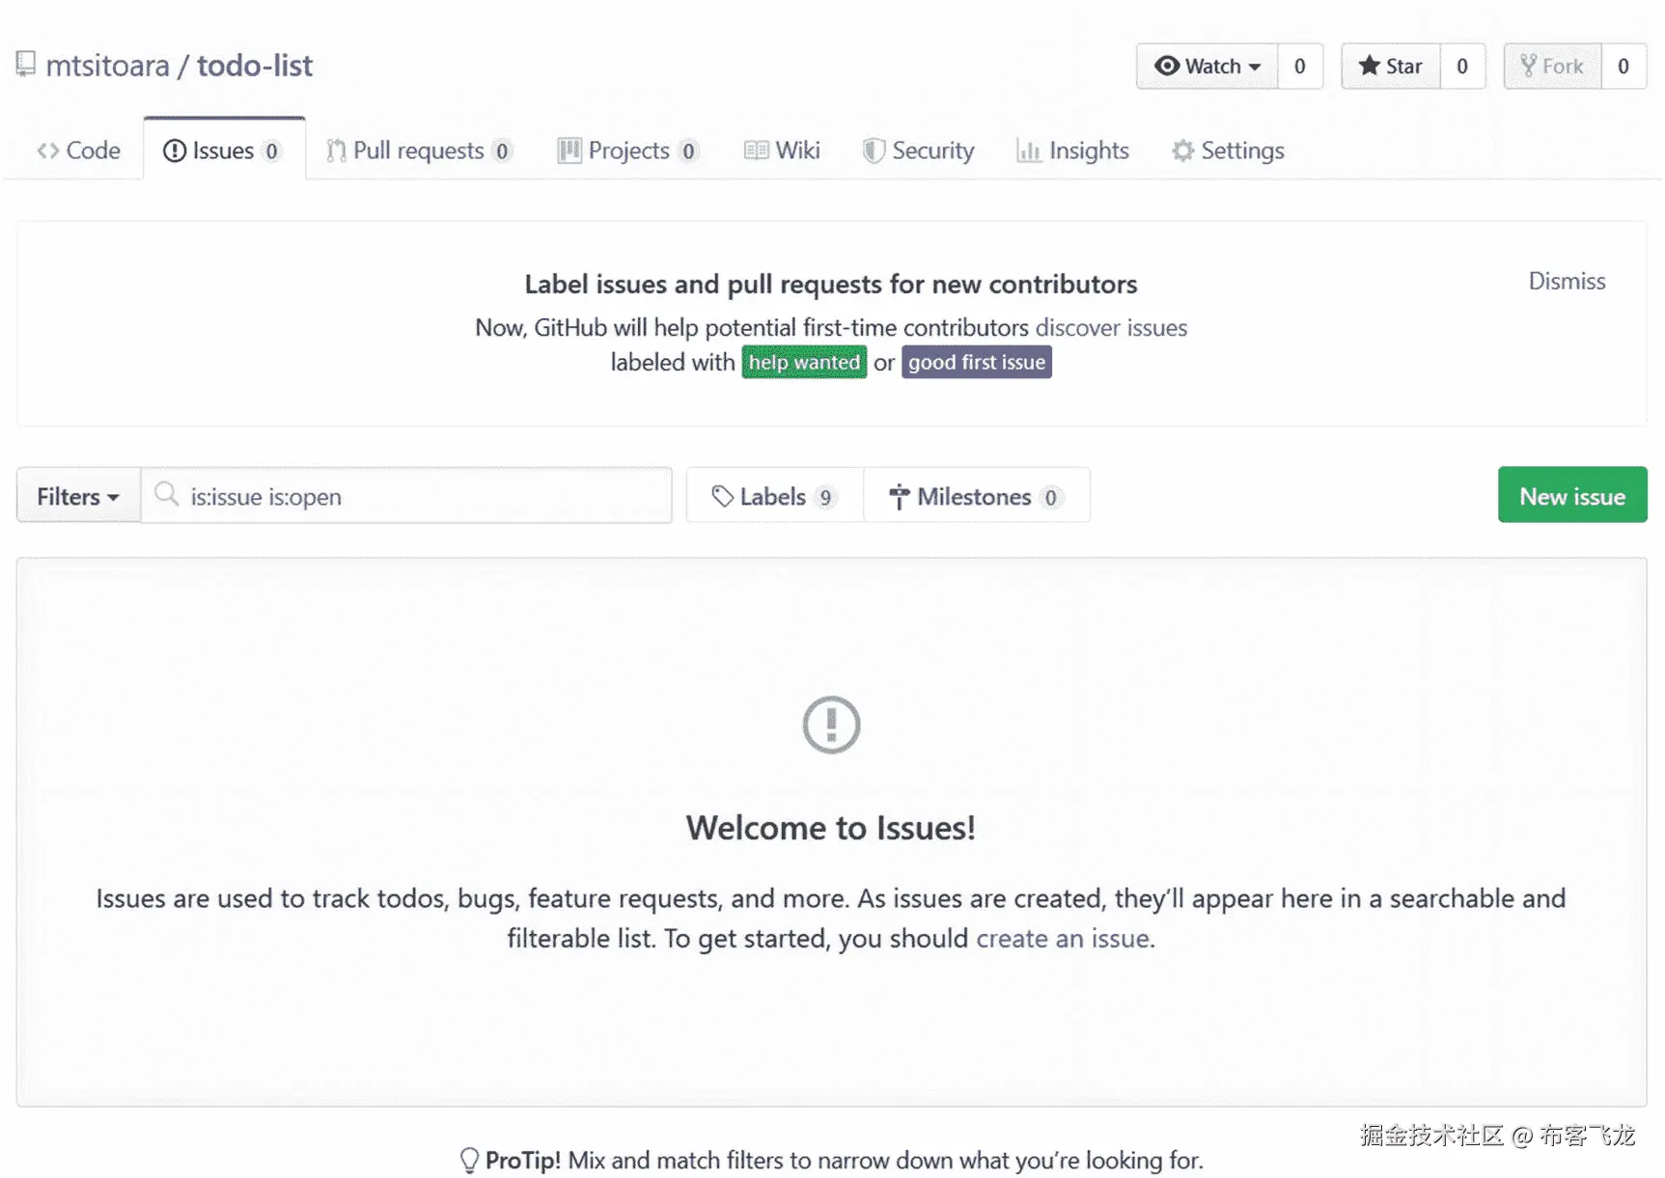
Task: Open Labels via tag icon
Action: tap(722, 496)
